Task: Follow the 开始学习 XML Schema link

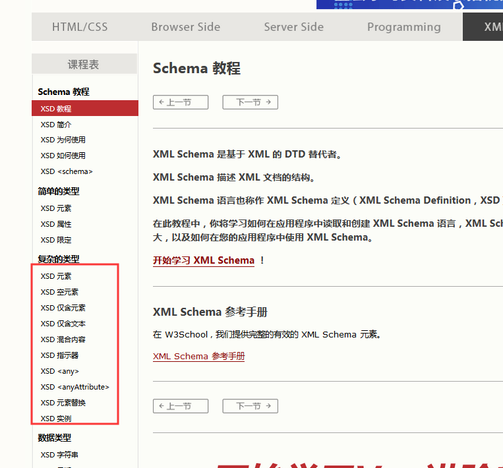Action: tap(204, 260)
